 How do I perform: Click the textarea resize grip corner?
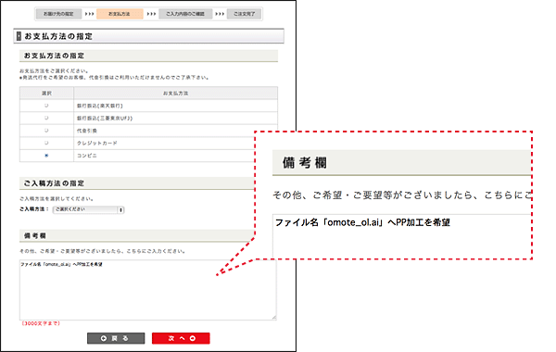273,317
